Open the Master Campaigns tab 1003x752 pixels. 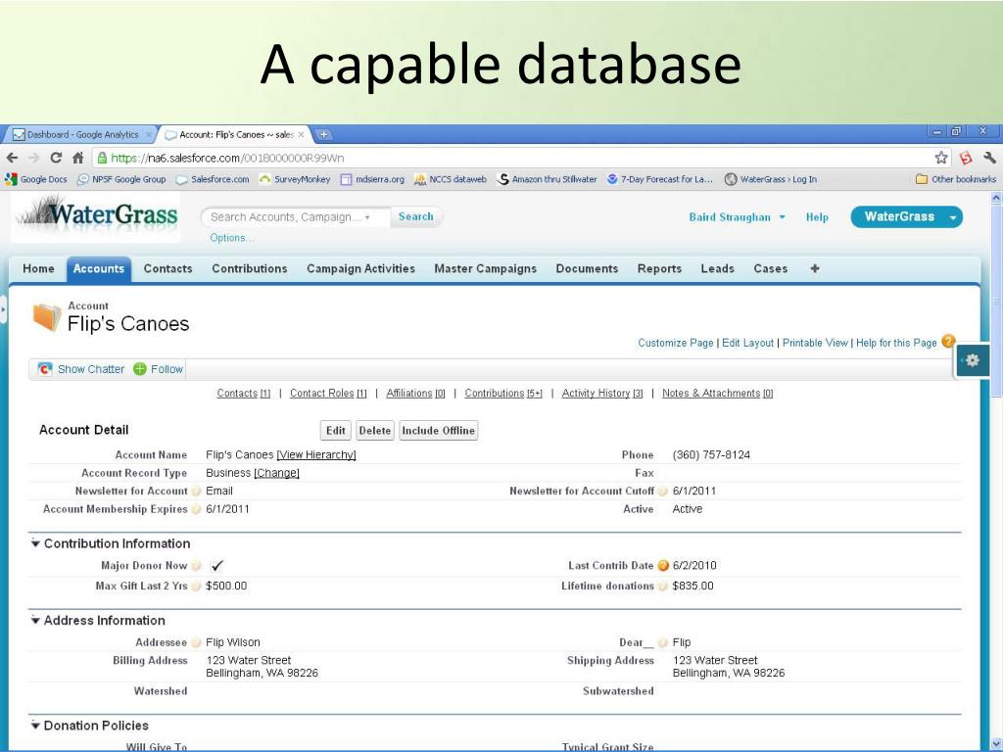pyautogui.click(x=486, y=268)
